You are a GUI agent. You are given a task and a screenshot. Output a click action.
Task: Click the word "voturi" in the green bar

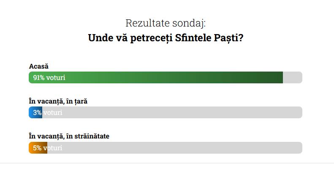(56, 77)
